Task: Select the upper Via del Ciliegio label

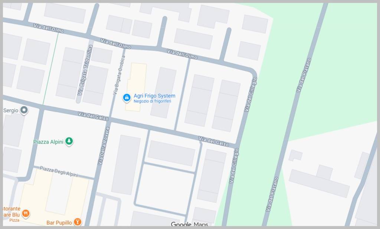Action: click(x=250, y=94)
